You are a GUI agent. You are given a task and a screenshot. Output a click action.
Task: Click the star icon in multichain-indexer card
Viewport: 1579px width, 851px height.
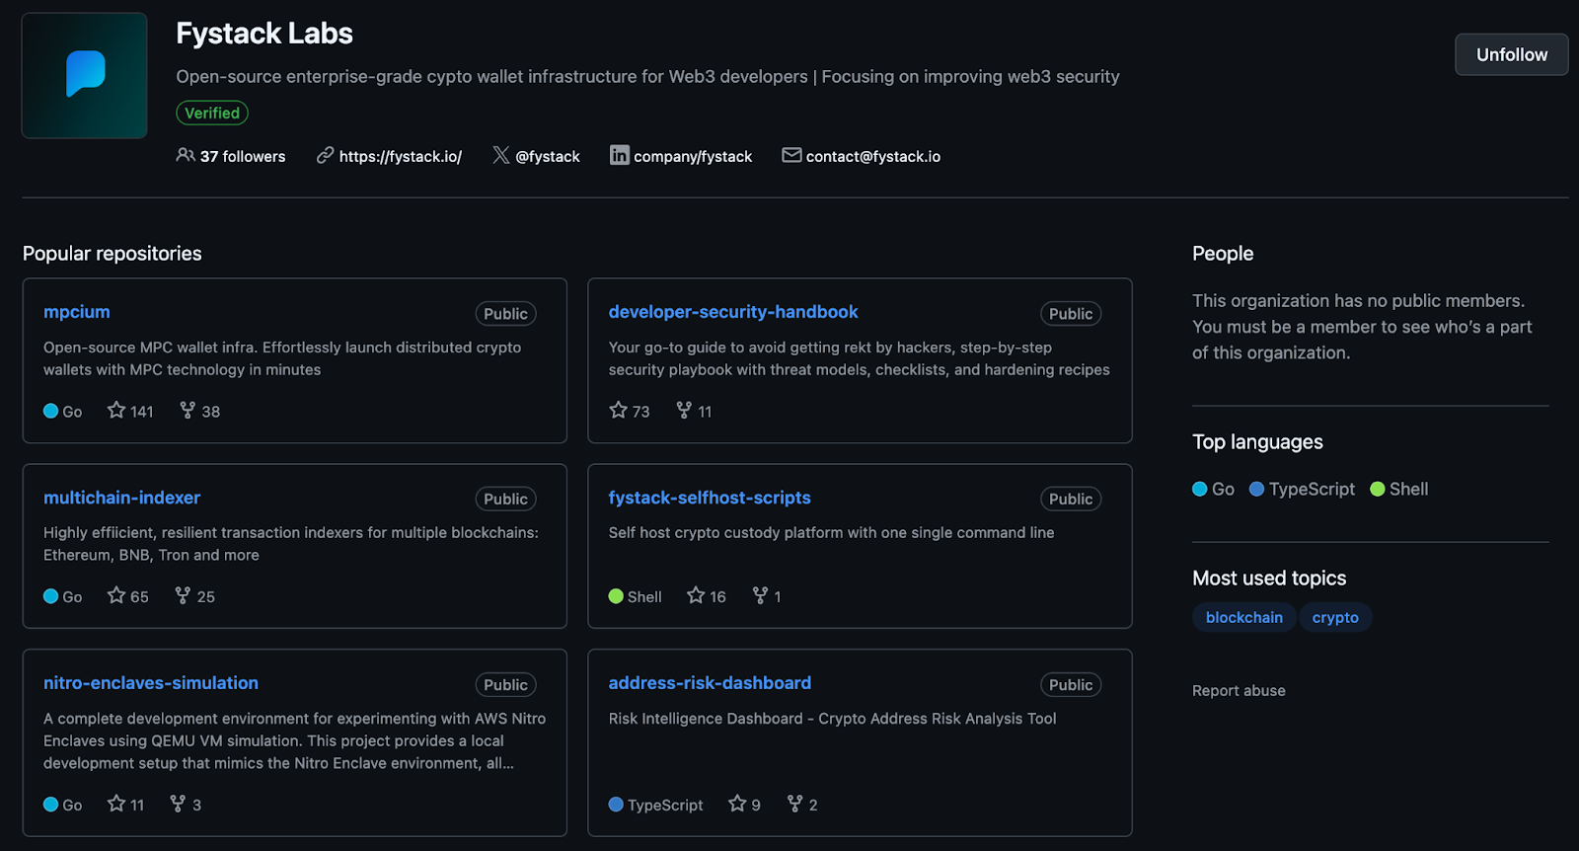pos(116,595)
